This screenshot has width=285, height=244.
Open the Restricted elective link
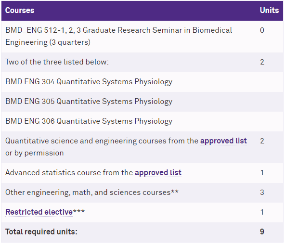click(39, 212)
